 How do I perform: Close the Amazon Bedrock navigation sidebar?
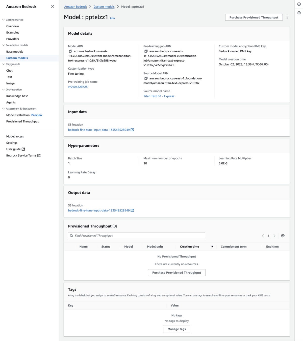pos(53,7)
